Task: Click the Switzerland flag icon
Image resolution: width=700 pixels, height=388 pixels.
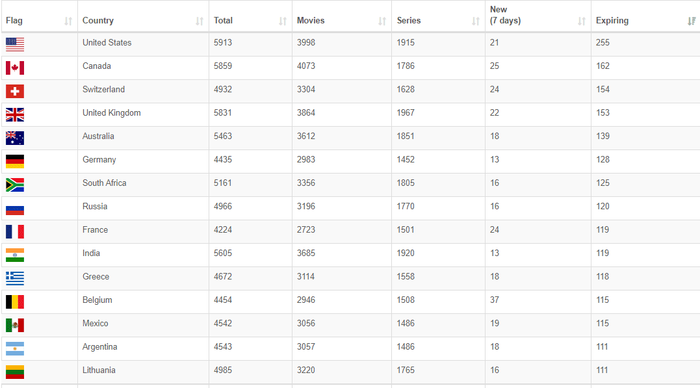Action: pyautogui.click(x=15, y=91)
